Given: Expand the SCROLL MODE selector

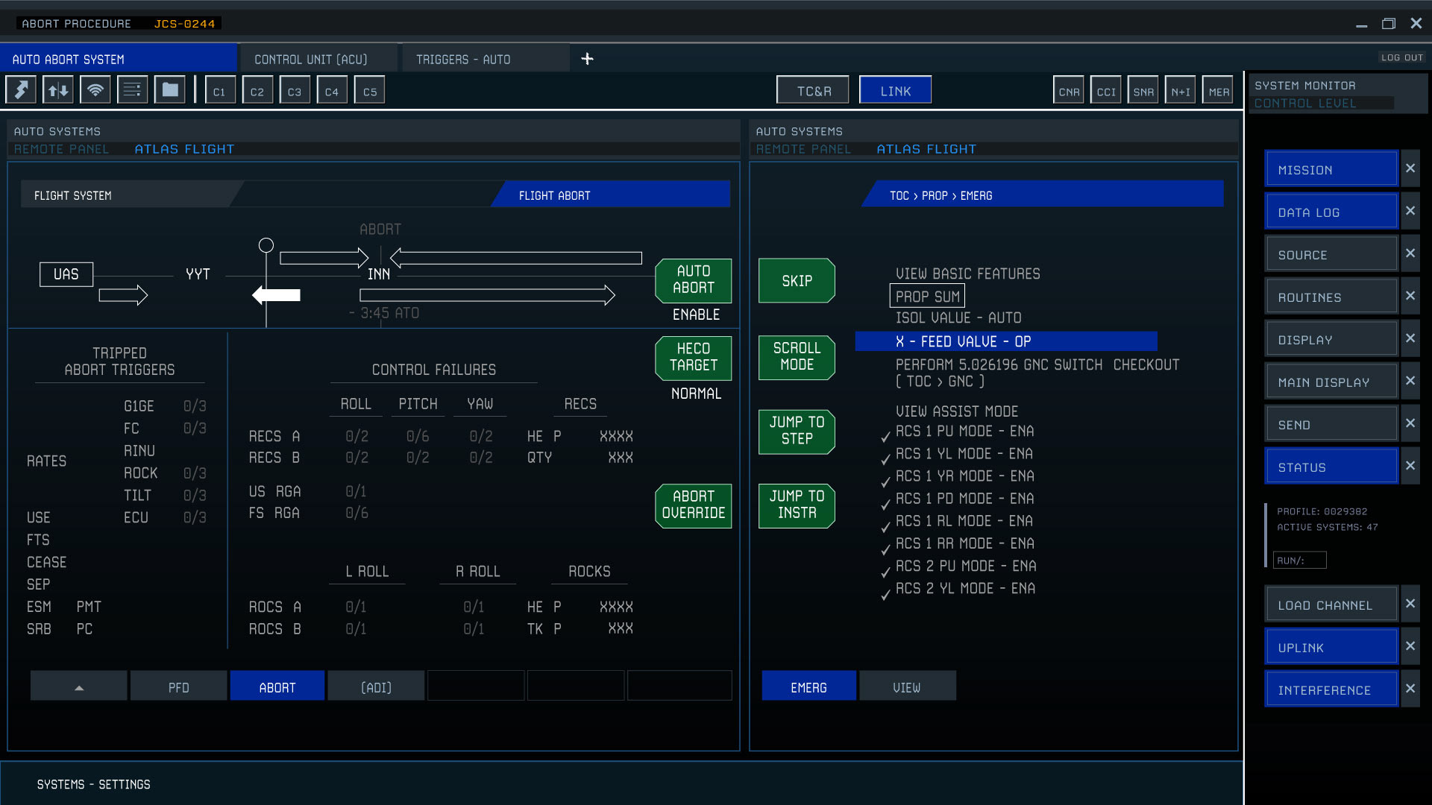Looking at the screenshot, I should click(x=797, y=357).
